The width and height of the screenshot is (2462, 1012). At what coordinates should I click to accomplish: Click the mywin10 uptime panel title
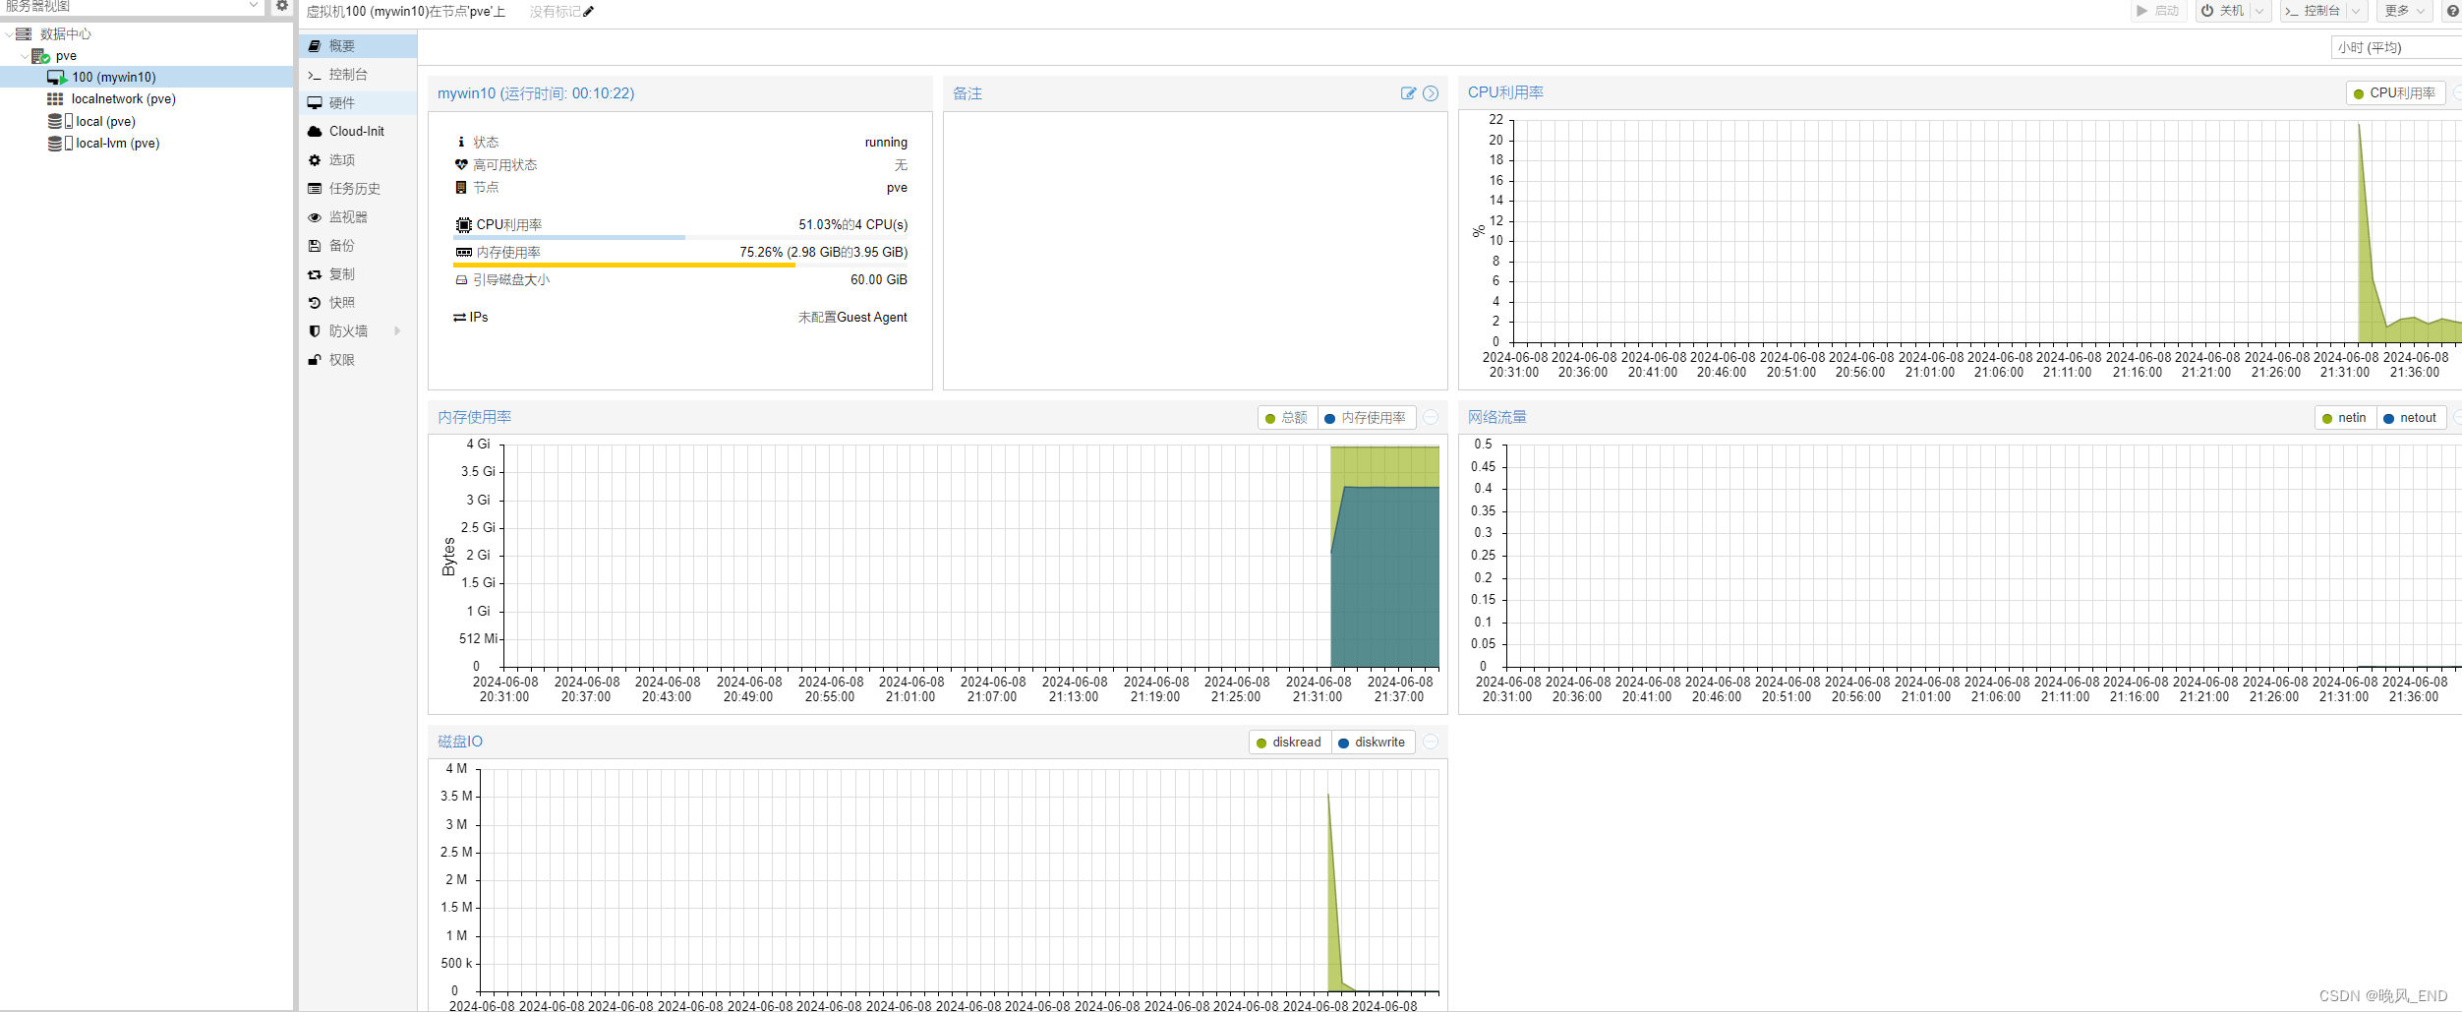point(536,93)
